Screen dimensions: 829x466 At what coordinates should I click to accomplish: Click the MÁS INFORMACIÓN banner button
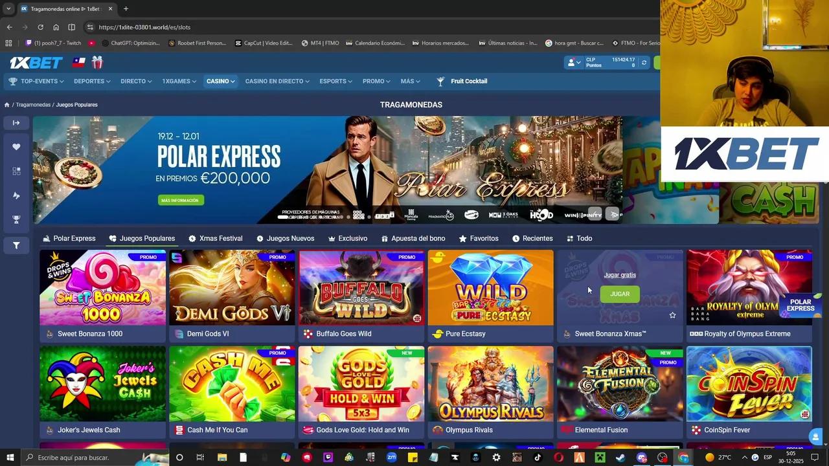coord(180,201)
